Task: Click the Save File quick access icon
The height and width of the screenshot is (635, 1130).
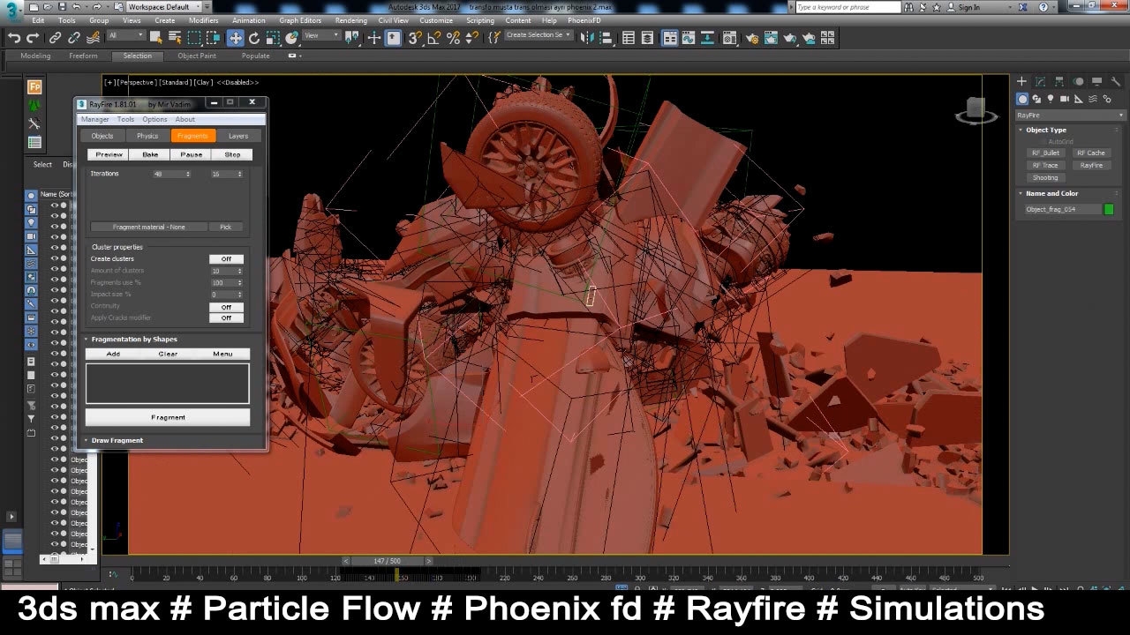Action: point(60,6)
